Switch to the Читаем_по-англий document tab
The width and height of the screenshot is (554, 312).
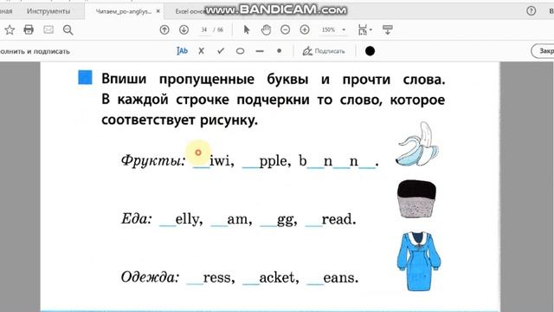tap(123, 11)
